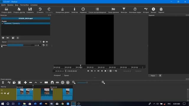The image size is (189, 106).
Task: Open the player volume control
Action: [116, 71]
